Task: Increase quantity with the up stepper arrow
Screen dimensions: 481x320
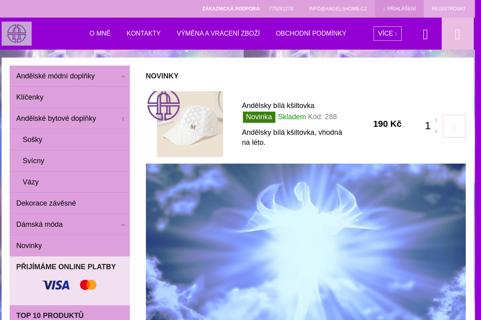Action: [x=436, y=120]
